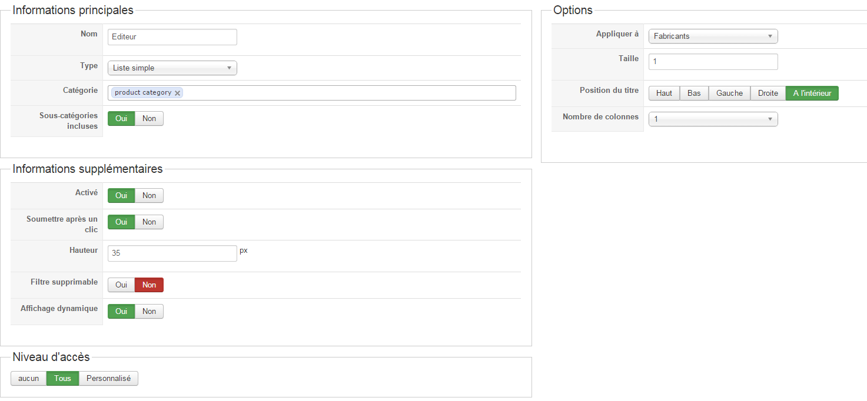The image size is (867, 401).
Task: Select Bas title position
Action: (694, 93)
